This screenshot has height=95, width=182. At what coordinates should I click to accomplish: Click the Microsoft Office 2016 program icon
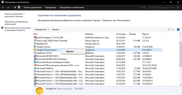tap(35, 65)
